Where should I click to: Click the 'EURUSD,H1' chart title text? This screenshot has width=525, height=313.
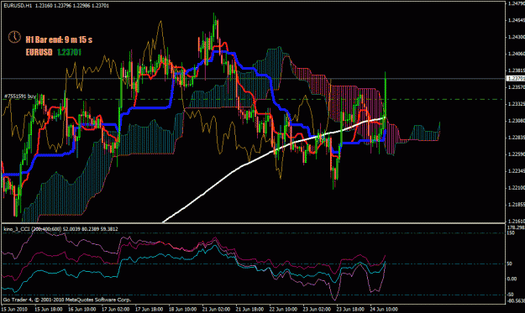(x=18, y=6)
